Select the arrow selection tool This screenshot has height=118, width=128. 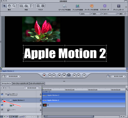tap(4, 6)
